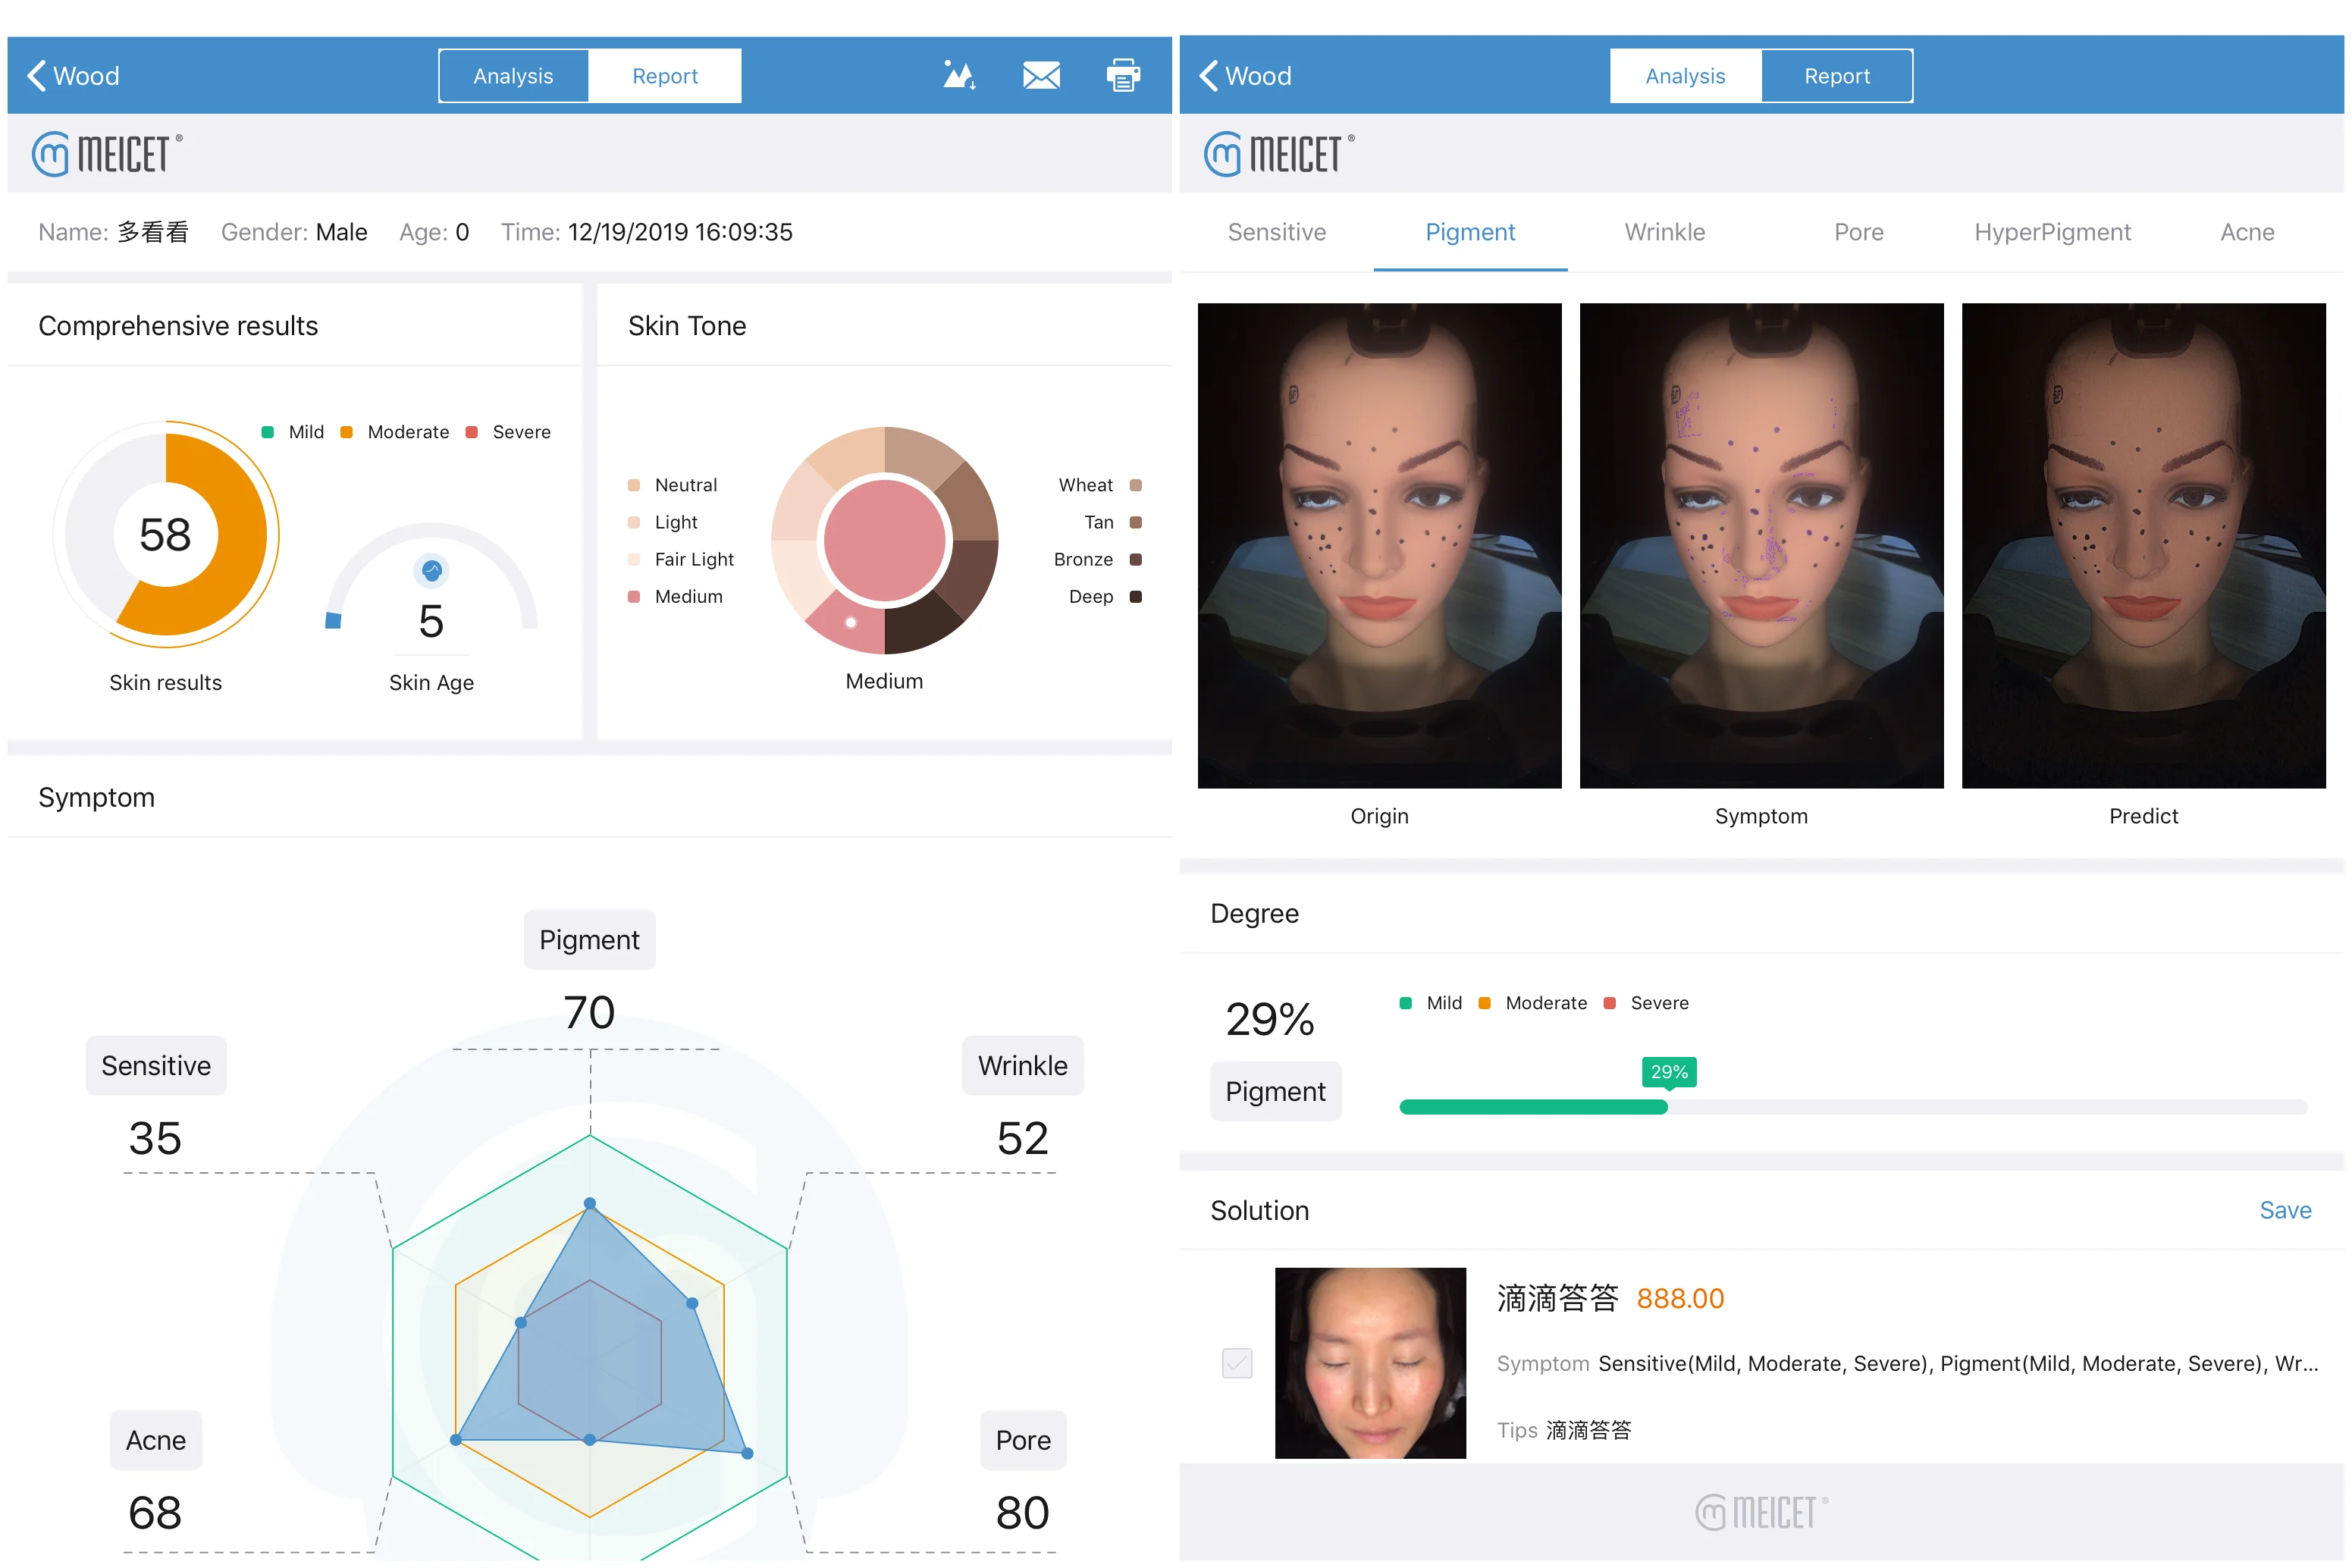Select the Sensitive analysis tab

click(1277, 232)
